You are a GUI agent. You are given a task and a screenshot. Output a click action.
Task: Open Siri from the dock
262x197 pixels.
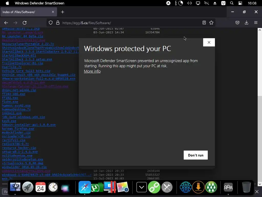tap(65, 188)
